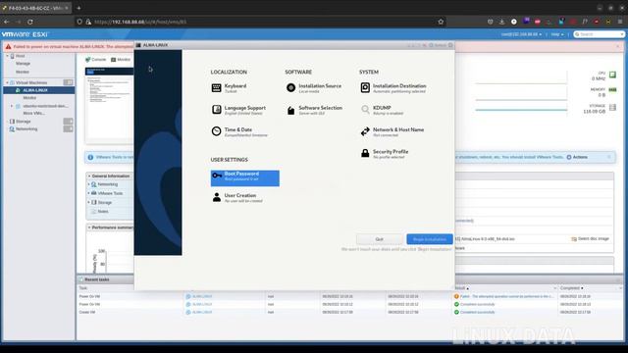
Task: Click Storage usage icon
Action: pyautogui.click(x=612, y=107)
